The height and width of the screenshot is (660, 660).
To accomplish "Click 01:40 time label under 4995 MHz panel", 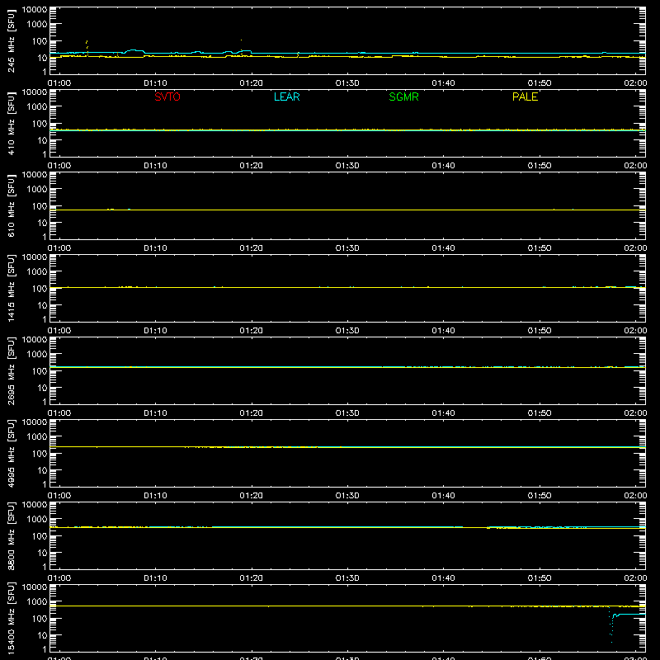I will 443,496.
